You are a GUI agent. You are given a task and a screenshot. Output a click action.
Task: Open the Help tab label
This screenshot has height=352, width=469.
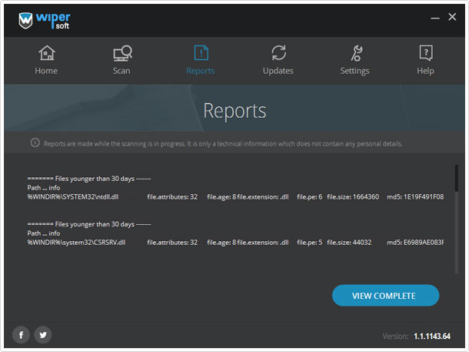pyautogui.click(x=425, y=71)
